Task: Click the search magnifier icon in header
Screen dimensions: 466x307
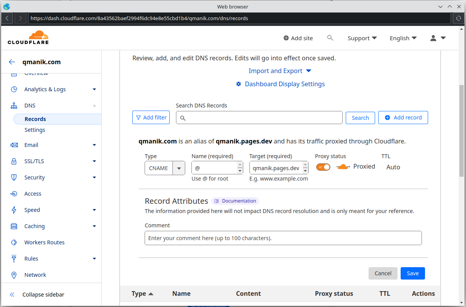Action: pos(330,38)
